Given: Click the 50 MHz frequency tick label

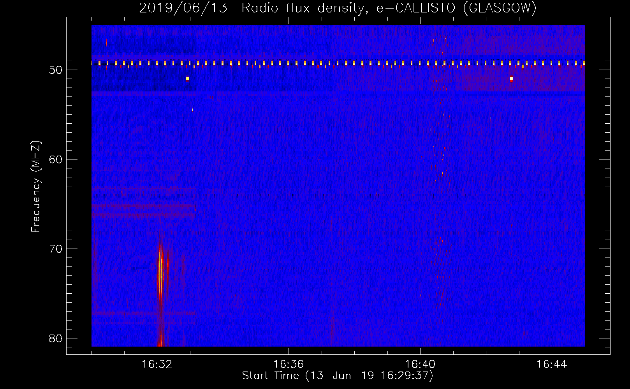Looking at the screenshot, I should point(56,70).
